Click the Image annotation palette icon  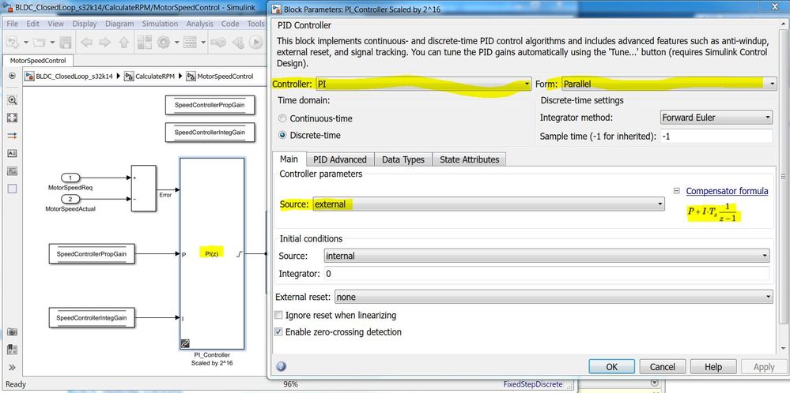click(x=12, y=171)
